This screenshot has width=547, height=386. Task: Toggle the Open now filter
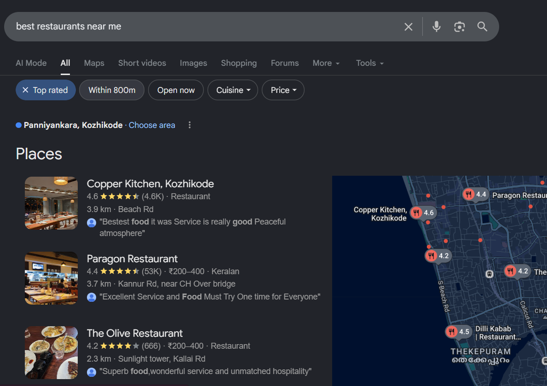coord(176,90)
